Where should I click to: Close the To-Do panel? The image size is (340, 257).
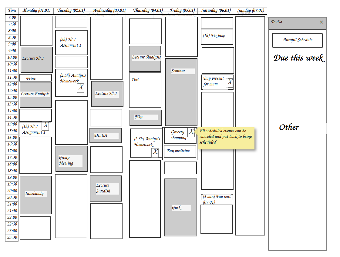point(321,22)
